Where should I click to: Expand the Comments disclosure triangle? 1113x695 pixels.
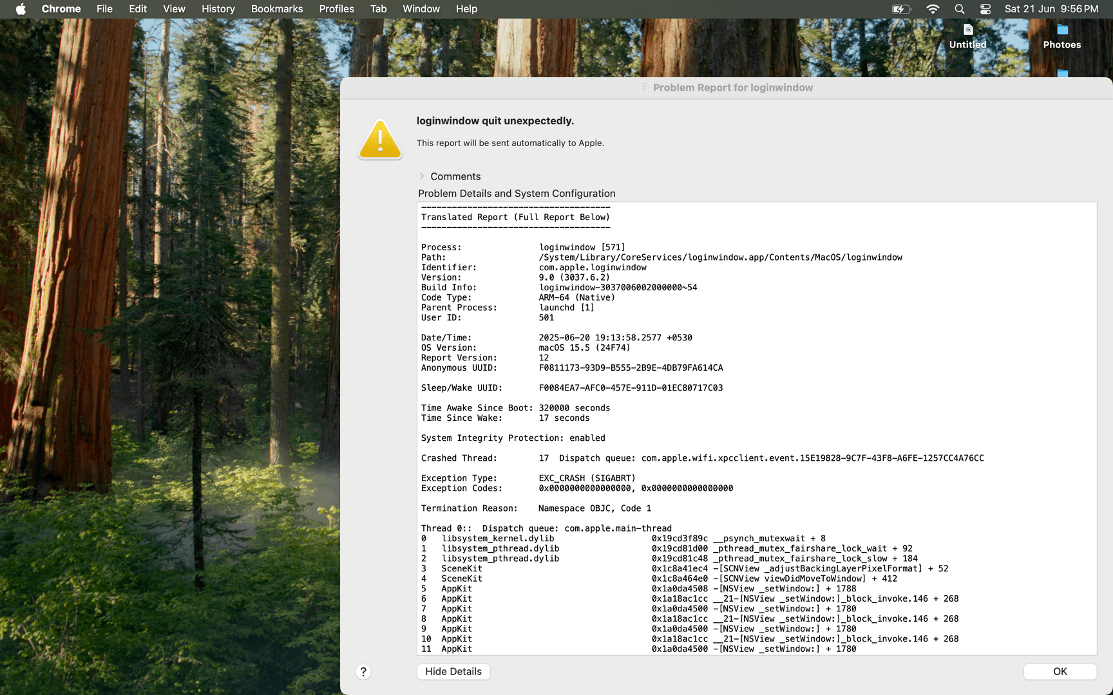[422, 176]
